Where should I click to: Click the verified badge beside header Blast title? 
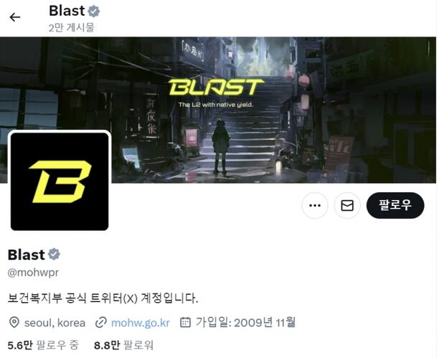pyautogui.click(x=93, y=11)
